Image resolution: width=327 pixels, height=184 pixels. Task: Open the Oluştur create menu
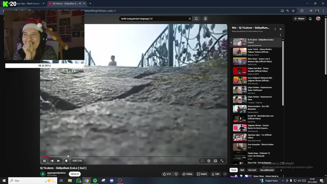[x=299, y=19]
